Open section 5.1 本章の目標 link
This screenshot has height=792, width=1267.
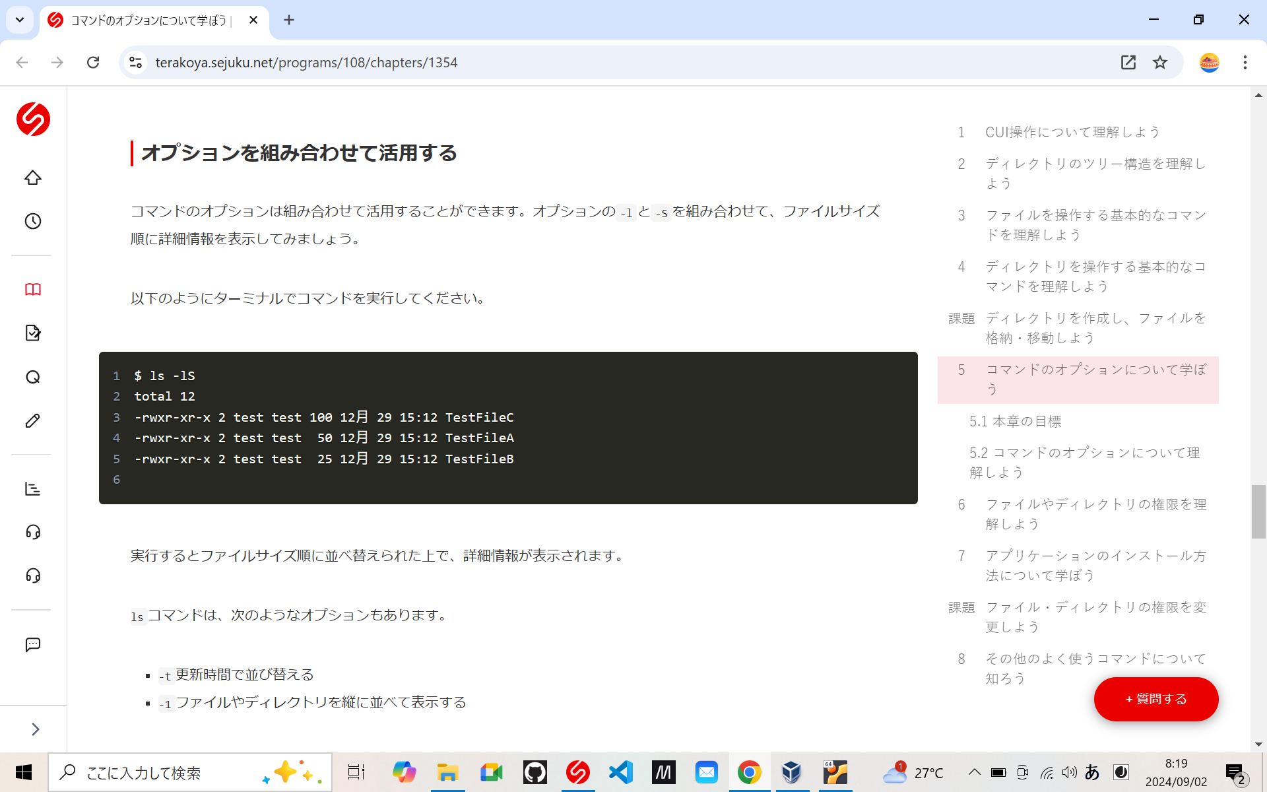pyautogui.click(x=1016, y=421)
